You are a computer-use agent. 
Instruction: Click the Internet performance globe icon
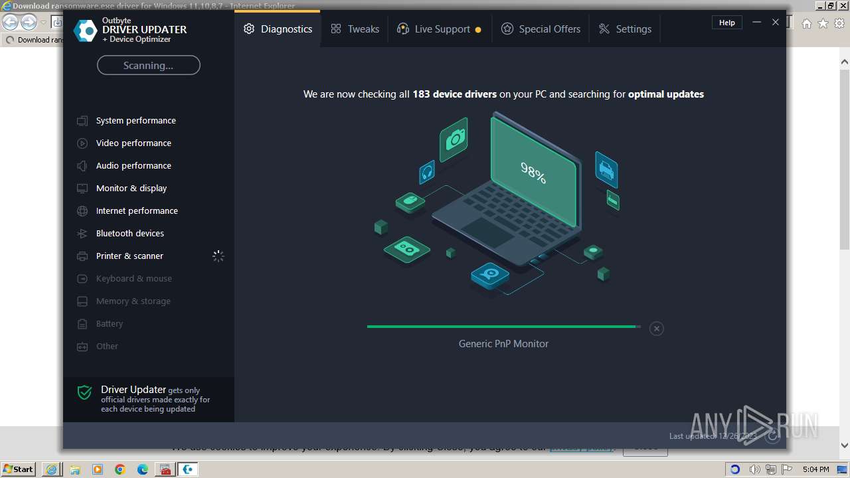(82, 211)
